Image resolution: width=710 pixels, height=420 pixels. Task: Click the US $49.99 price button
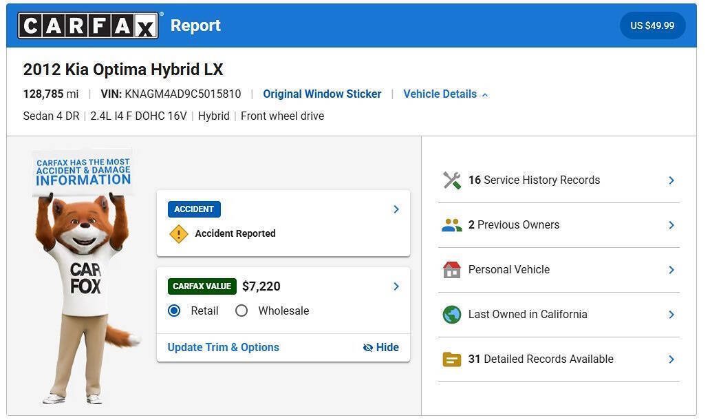click(652, 26)
